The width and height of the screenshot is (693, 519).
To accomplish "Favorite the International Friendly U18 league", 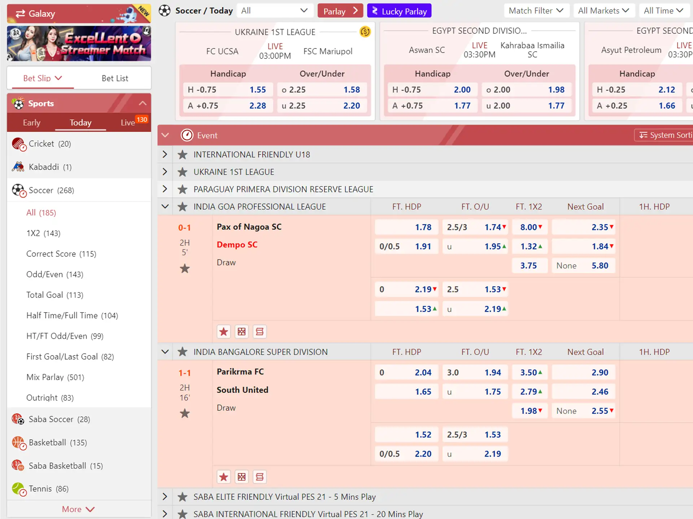I will [183, 155].
